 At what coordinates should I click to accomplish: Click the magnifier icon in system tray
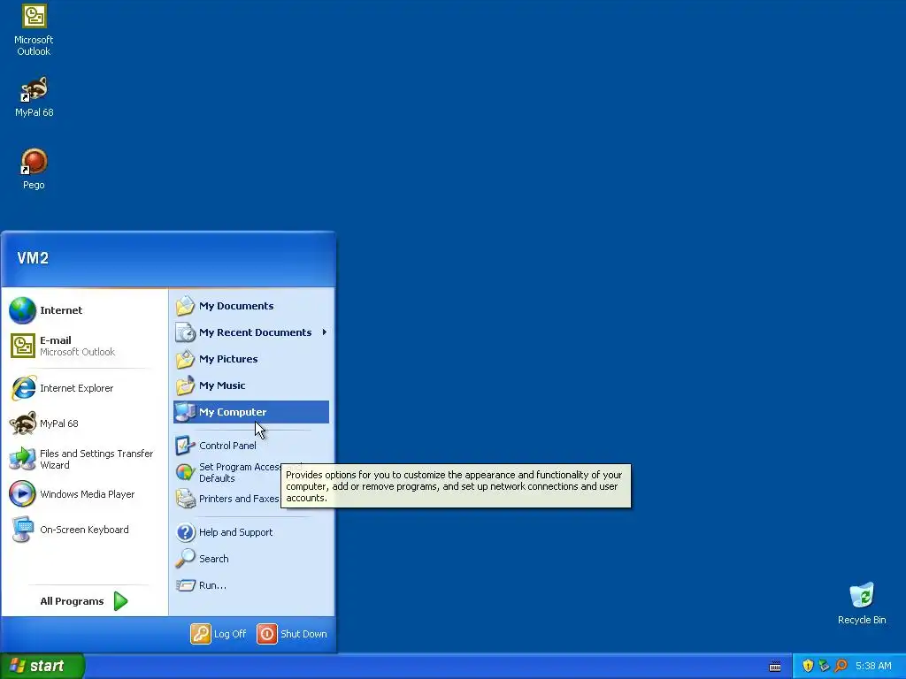tap(841, 666)
